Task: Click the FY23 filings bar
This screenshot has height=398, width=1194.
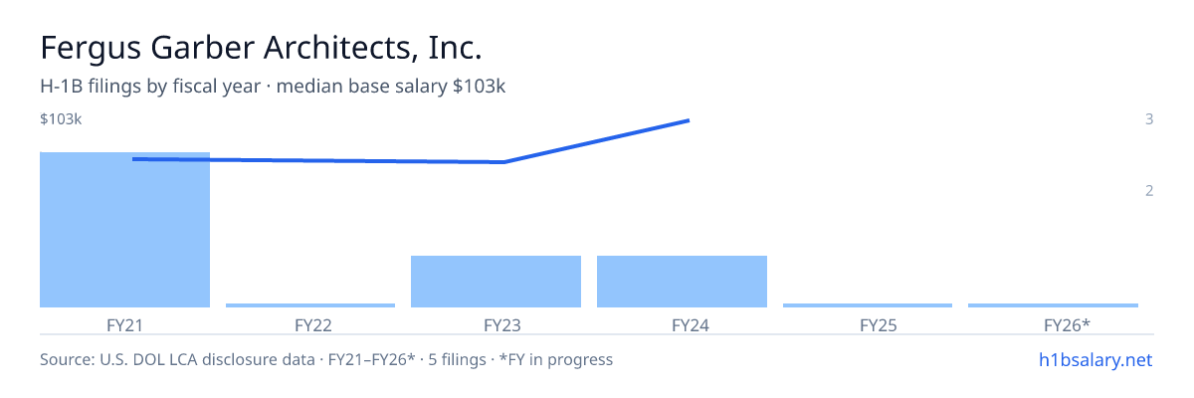Action: [496, 282]
